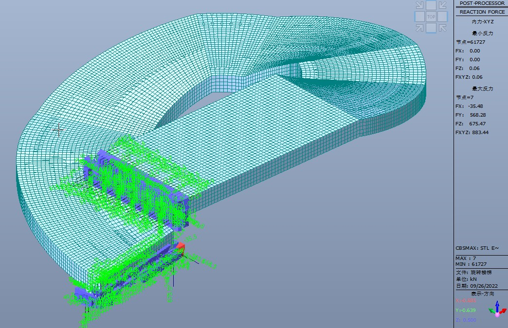Image resolution: width=508 pixels, height=328 pixels.
Task: Click the REACTION FORCE legend title
Action: pyautogui.click(x=482, y=12)
